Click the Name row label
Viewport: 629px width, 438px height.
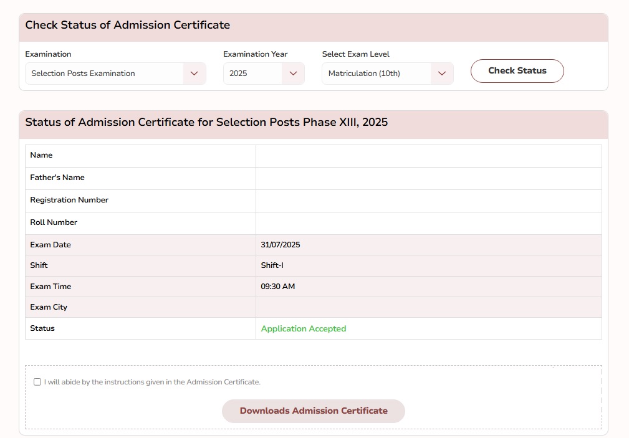(41, 155)
